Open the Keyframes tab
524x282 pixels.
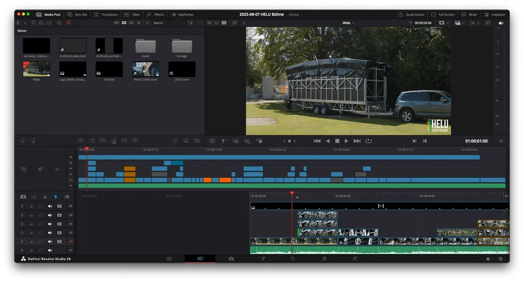pos(182,14)
